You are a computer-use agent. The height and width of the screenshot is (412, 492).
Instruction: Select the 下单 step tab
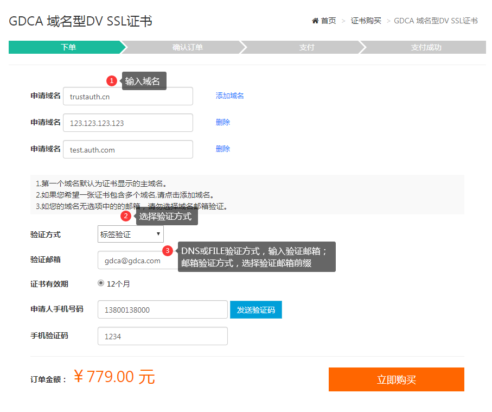click(x=68, y=47)
